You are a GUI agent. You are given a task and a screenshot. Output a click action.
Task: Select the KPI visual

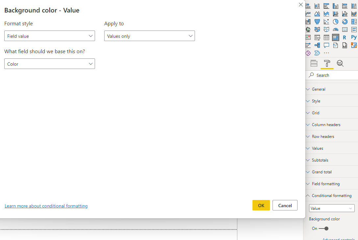308,37
